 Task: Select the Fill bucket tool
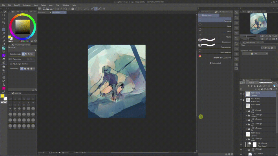point(3,66)
